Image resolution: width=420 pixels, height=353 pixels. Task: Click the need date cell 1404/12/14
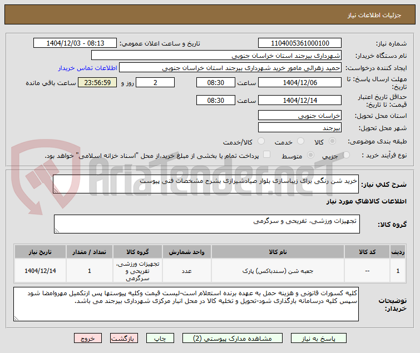(40, 271)
